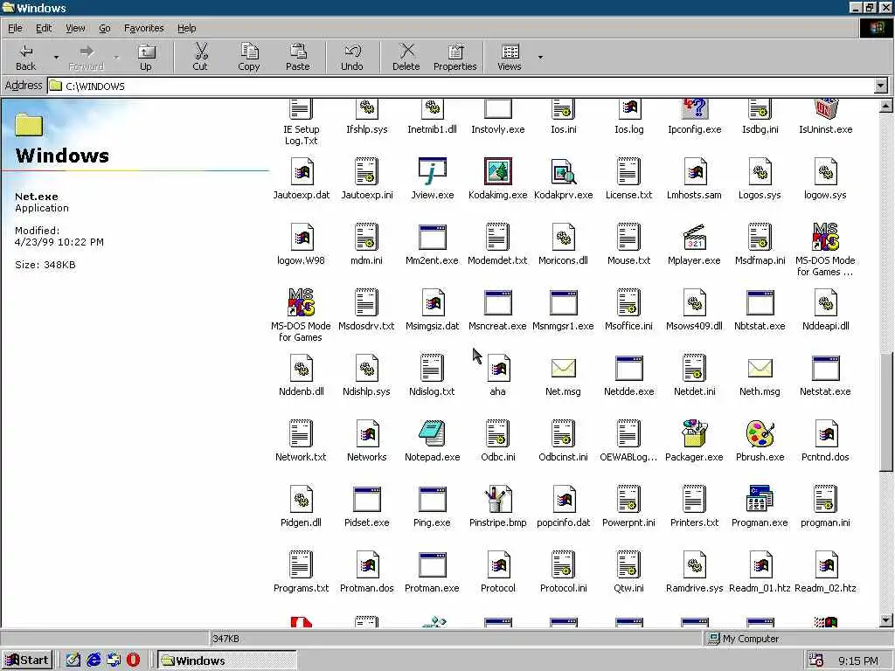Open the Address bar dropdown list
Viewport: 895px width, 671px height.
click(x=881, y=86)
